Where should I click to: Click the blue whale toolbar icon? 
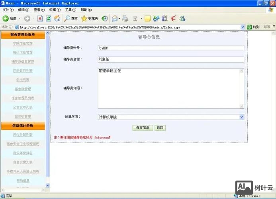[x=156, y=18]
